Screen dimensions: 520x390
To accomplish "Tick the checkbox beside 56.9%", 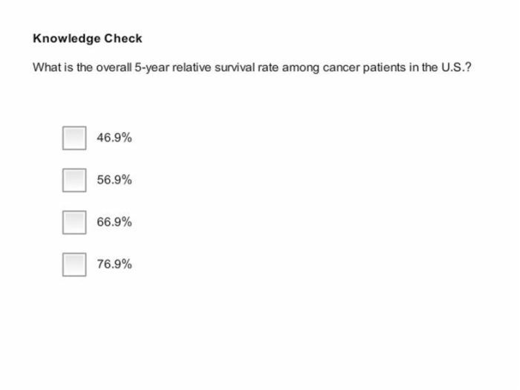I will coord(74,180).
